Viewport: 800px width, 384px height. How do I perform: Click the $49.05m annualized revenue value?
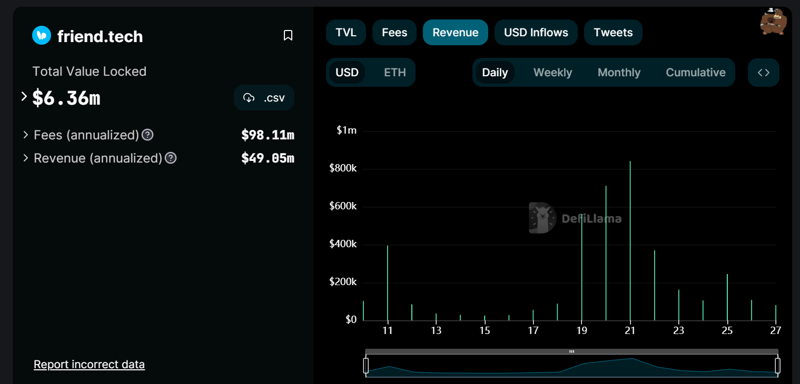tap(268, 158)
